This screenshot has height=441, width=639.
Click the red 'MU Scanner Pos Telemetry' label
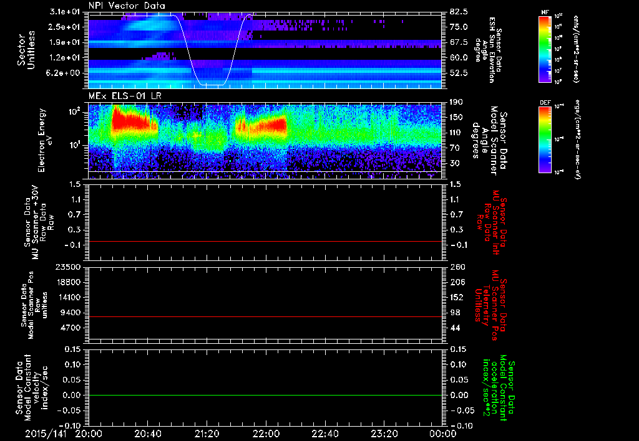[490, 305]
